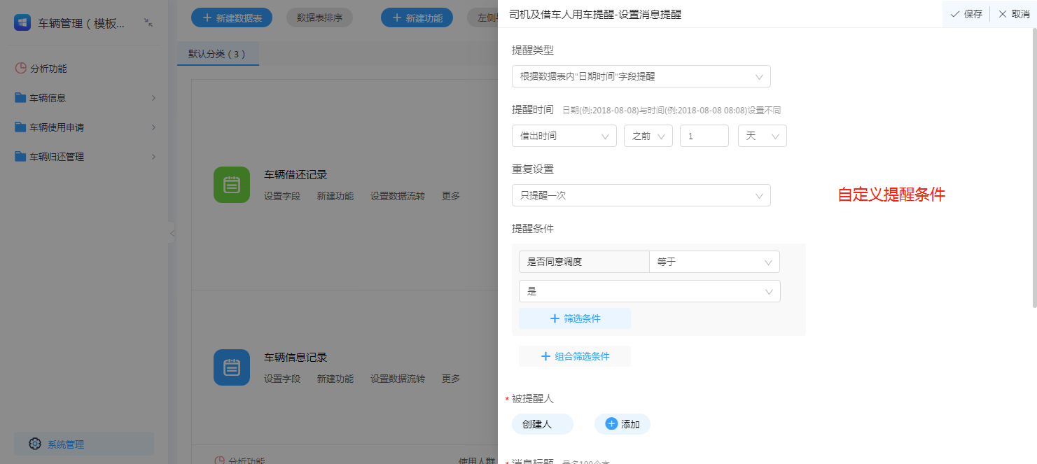Click the 车辆使用申请 folder icon
1037x464 pixels.
point(20,127)
